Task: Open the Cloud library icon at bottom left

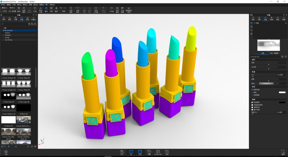Action: 6,152
